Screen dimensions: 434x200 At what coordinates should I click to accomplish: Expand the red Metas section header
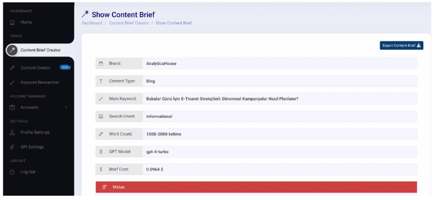(257, 187)
